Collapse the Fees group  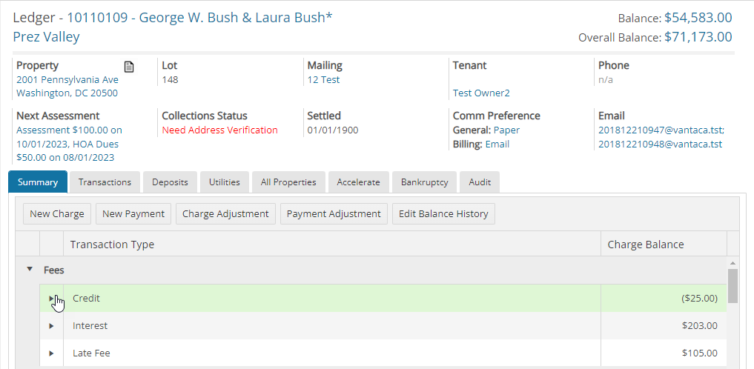[30, 270]
